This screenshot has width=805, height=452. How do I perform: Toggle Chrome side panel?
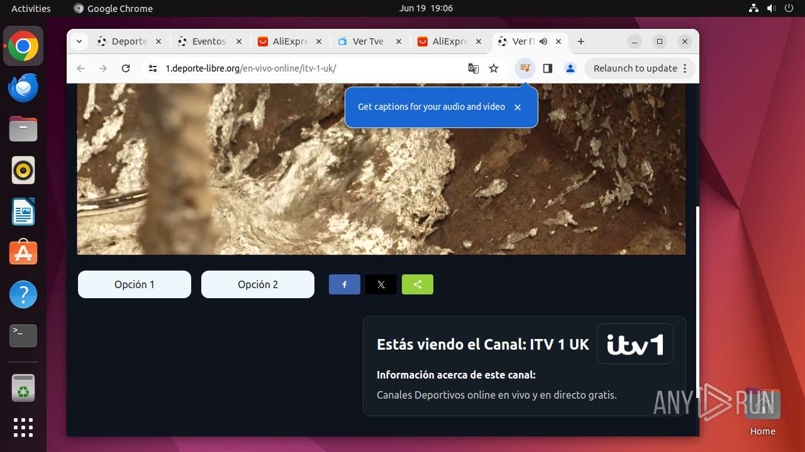click(548, 68)
